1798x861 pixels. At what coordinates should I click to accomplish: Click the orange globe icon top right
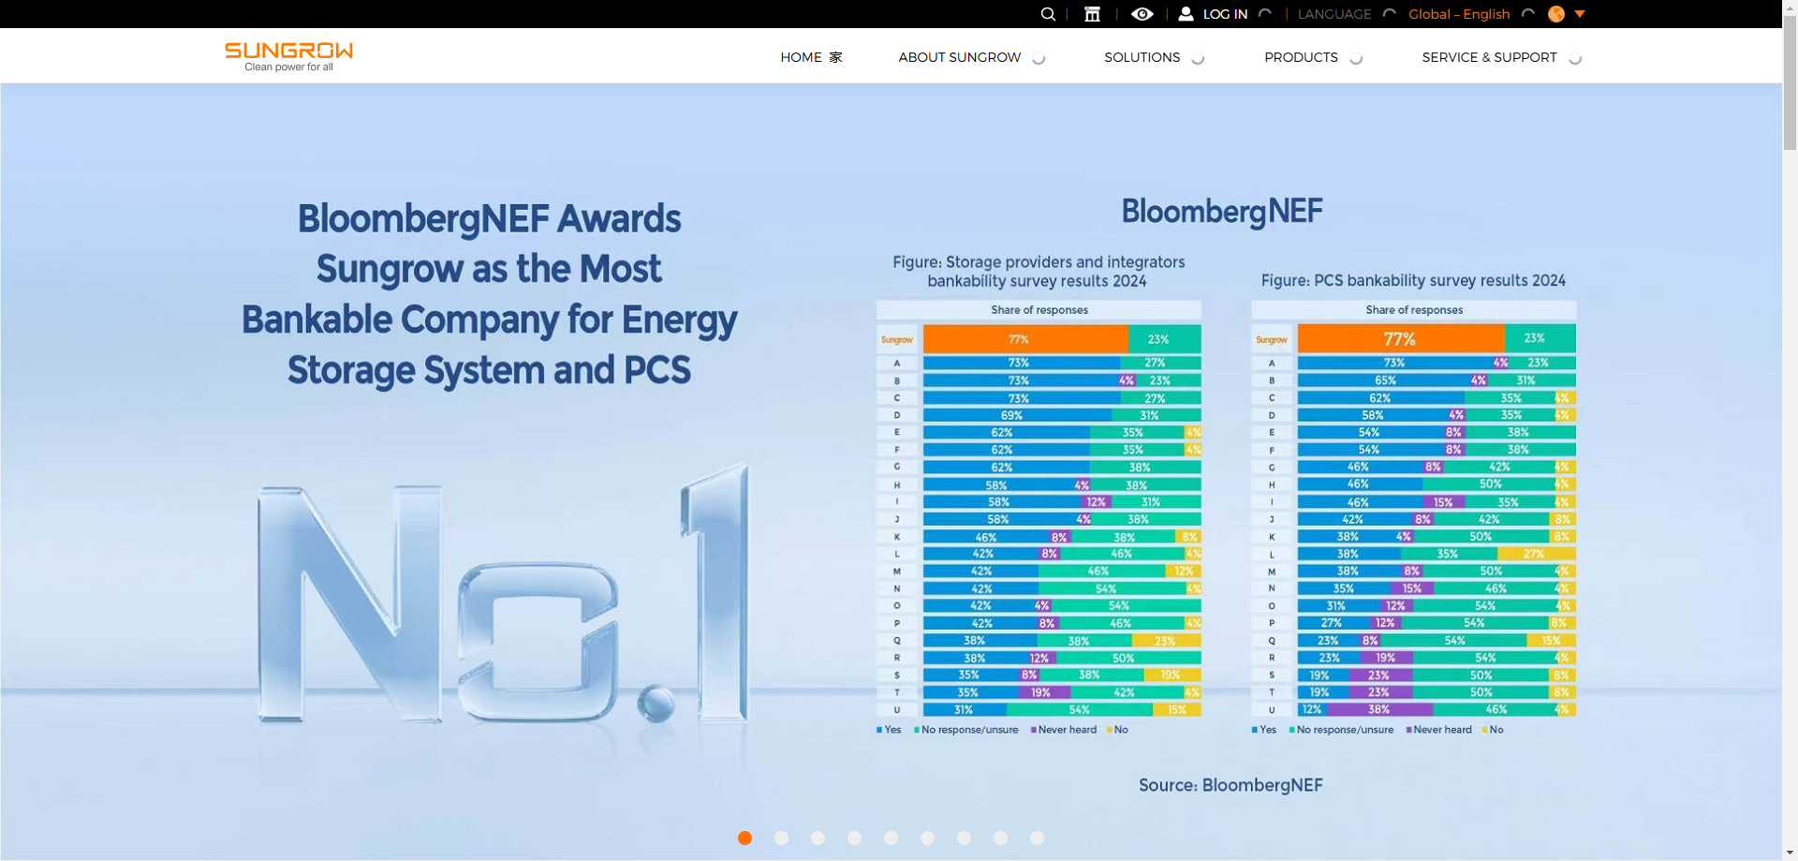tap(1556, 14)
